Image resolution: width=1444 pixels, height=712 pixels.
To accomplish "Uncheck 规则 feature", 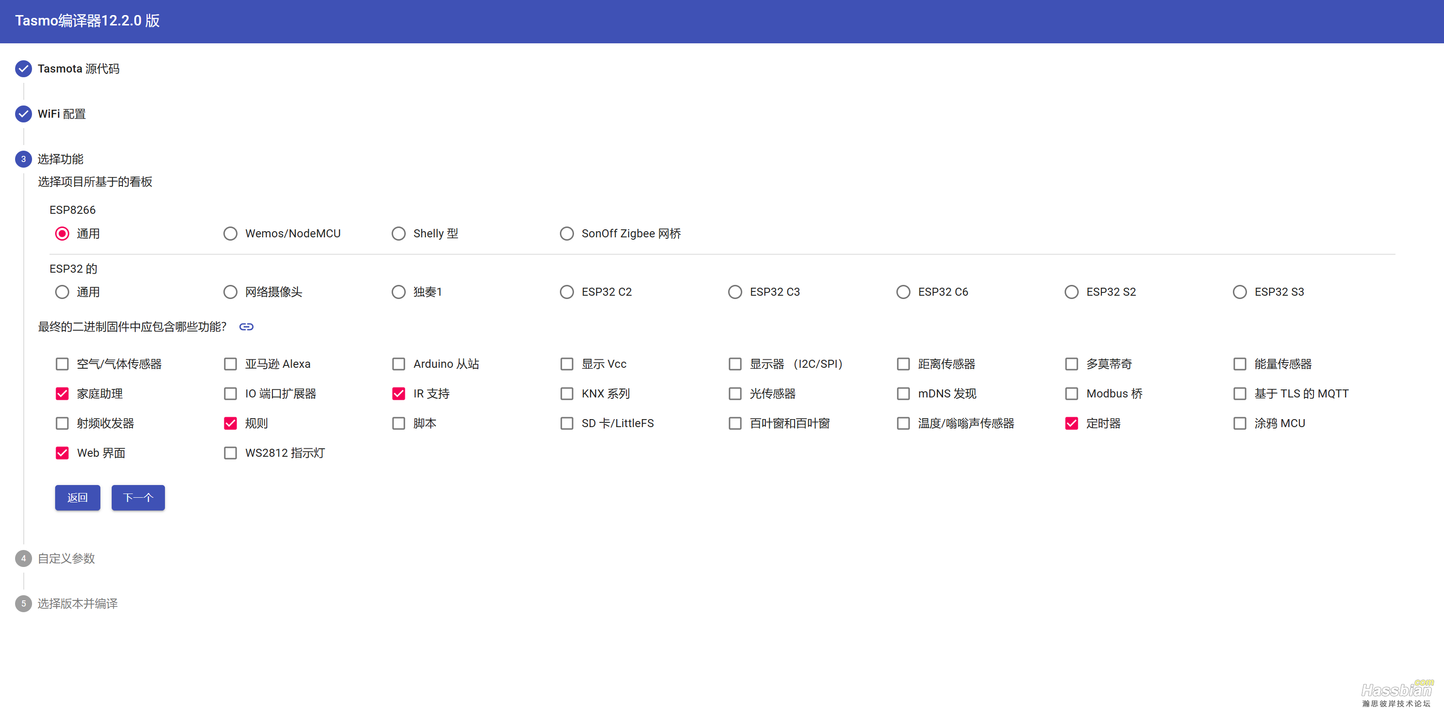I will click(x=230, y=423).
